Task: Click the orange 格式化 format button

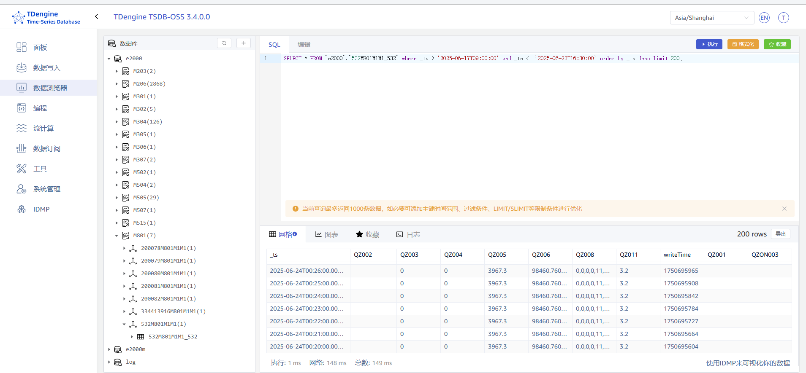Action: click(743, 44)
